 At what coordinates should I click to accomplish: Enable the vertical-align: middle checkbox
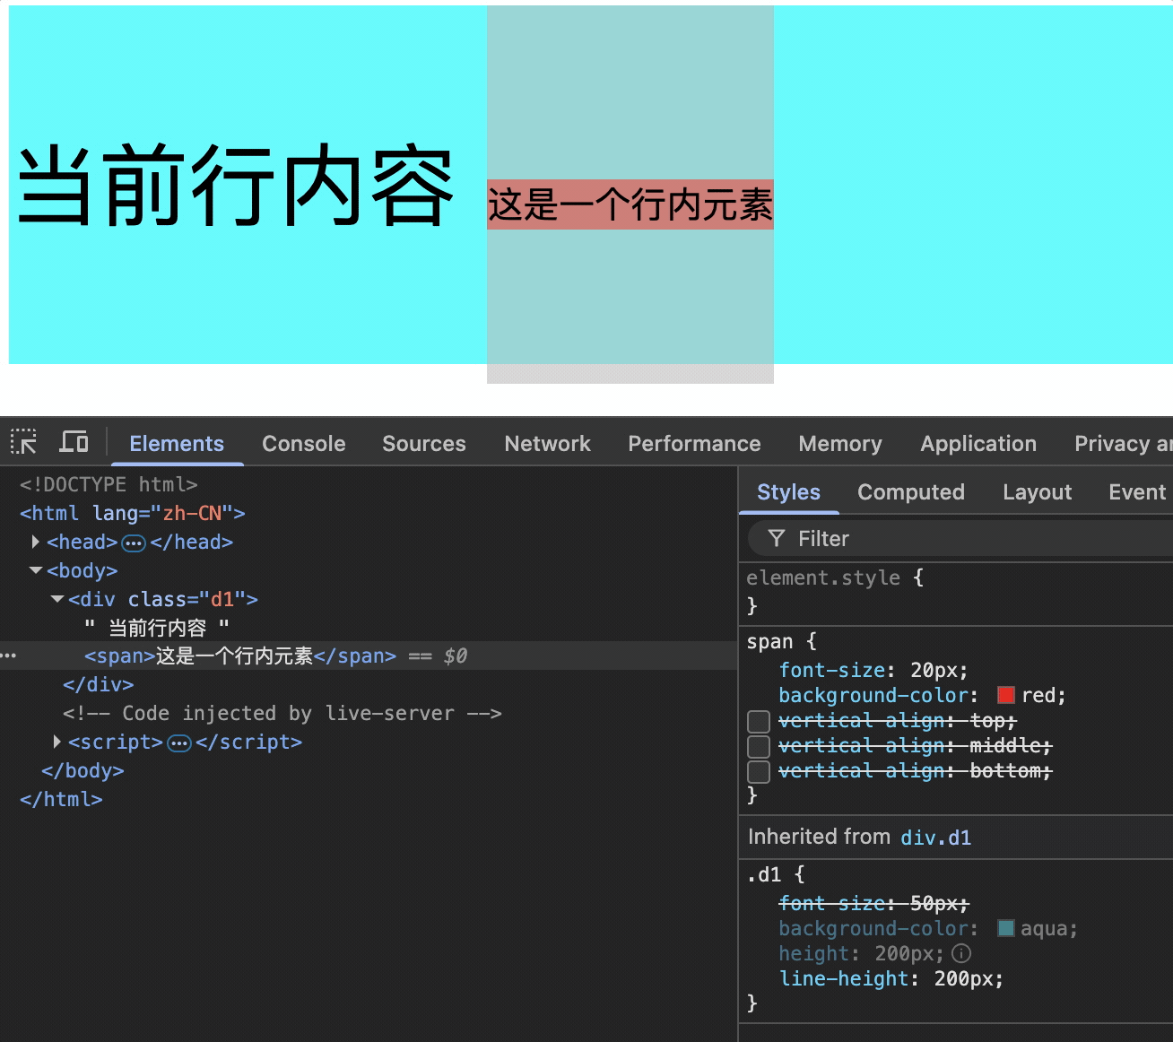[x=759, y=746]
